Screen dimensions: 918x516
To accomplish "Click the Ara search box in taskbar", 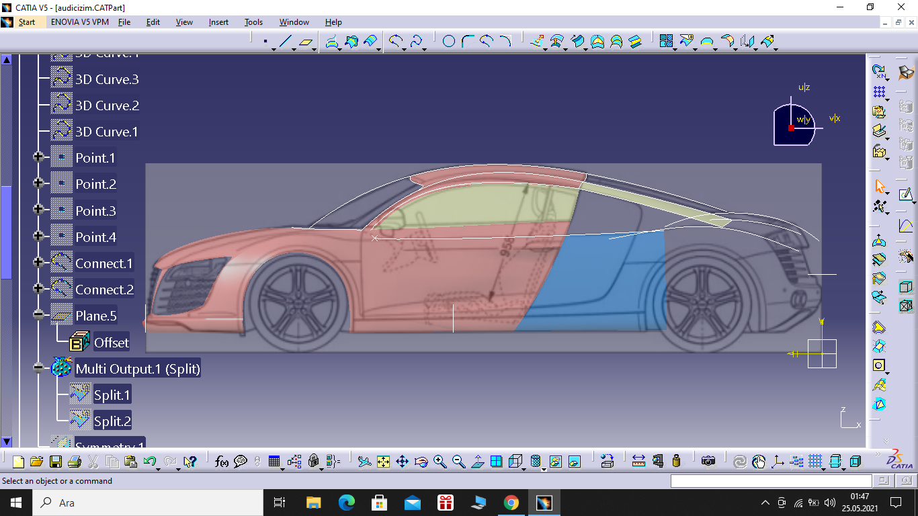I will click(147, 503).
